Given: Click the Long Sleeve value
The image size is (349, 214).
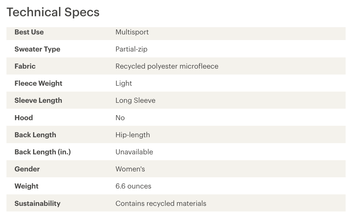Looking at the screenshot, I should [x=136, y=100].
